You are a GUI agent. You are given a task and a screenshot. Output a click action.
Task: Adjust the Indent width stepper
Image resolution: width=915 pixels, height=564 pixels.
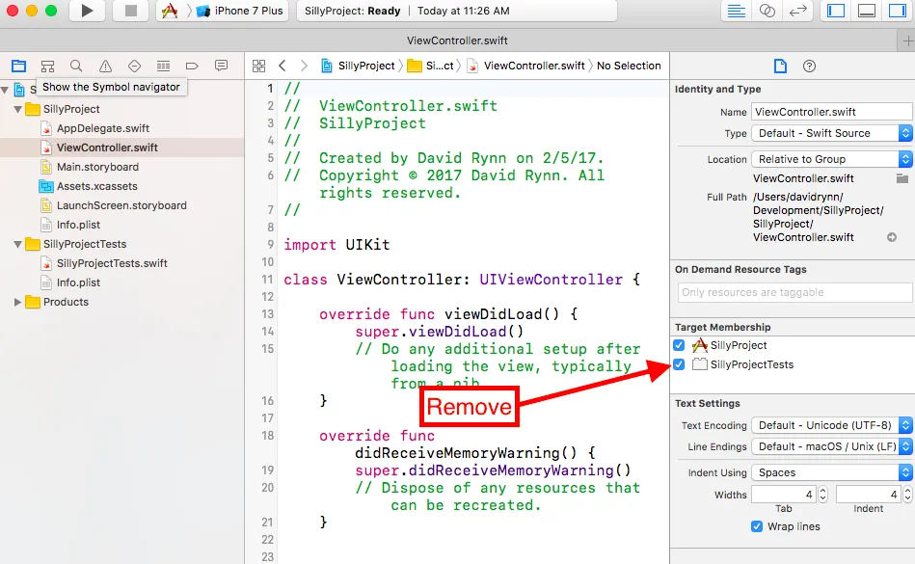click(x=907, y=495)
